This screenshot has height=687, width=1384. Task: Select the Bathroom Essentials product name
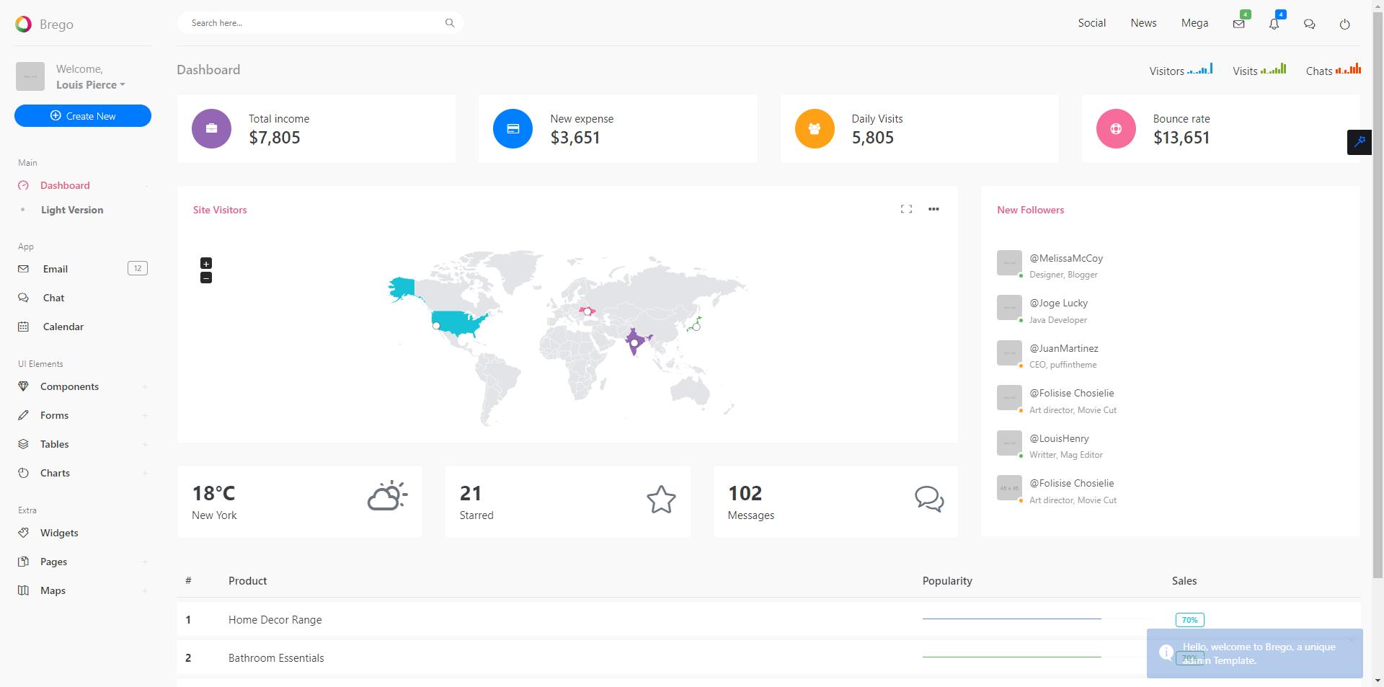(x=276, y=657)
